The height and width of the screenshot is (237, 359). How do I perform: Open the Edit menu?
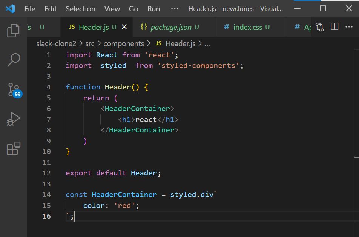click(51, 9)
